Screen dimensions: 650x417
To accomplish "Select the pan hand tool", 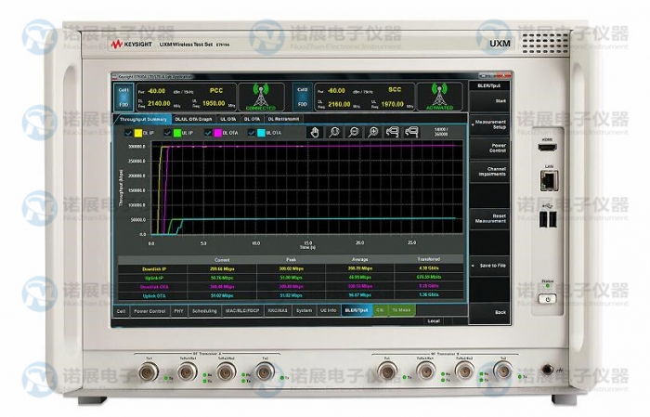I will click(314, 133).
